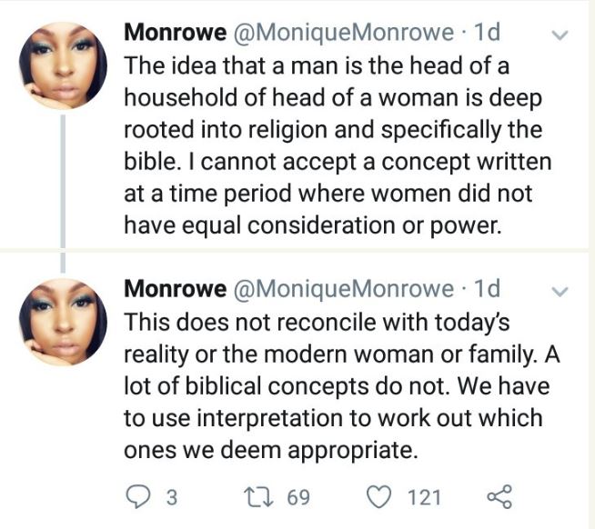Select the Monrowe display name above 'This does not reconcile'
The width and height of the screenshot is (595, 529).
pyautogui.click(x=176, y=290)
